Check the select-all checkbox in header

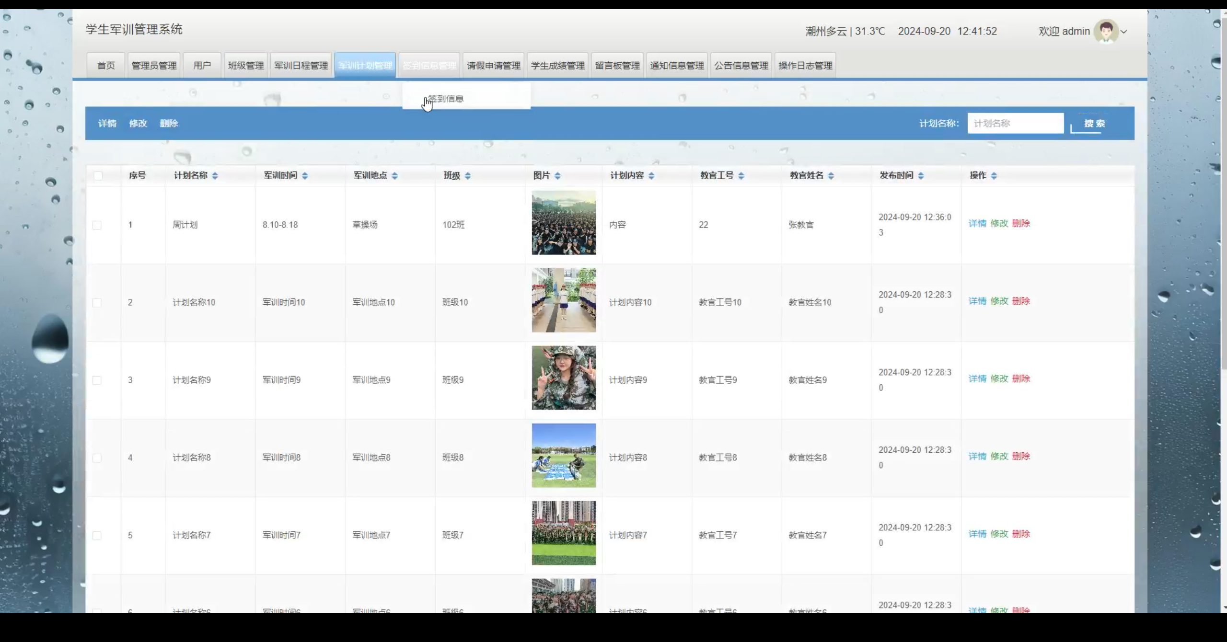(x=98, y=176)
